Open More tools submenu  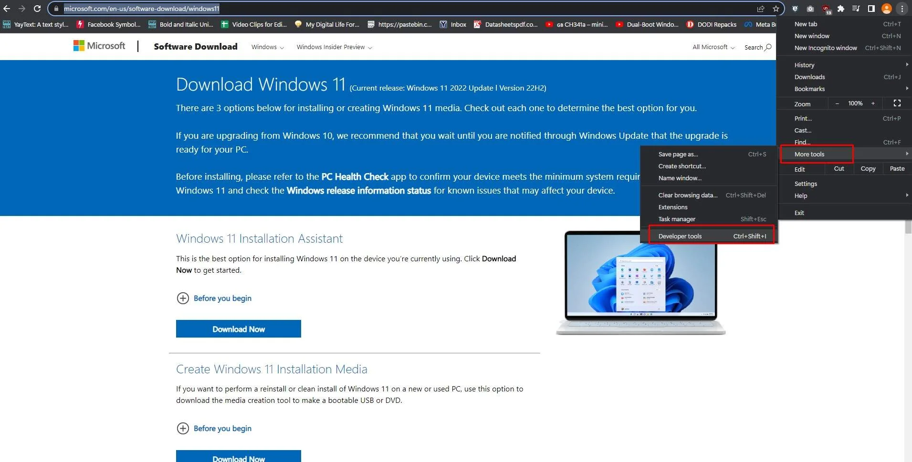click(844, 154)
